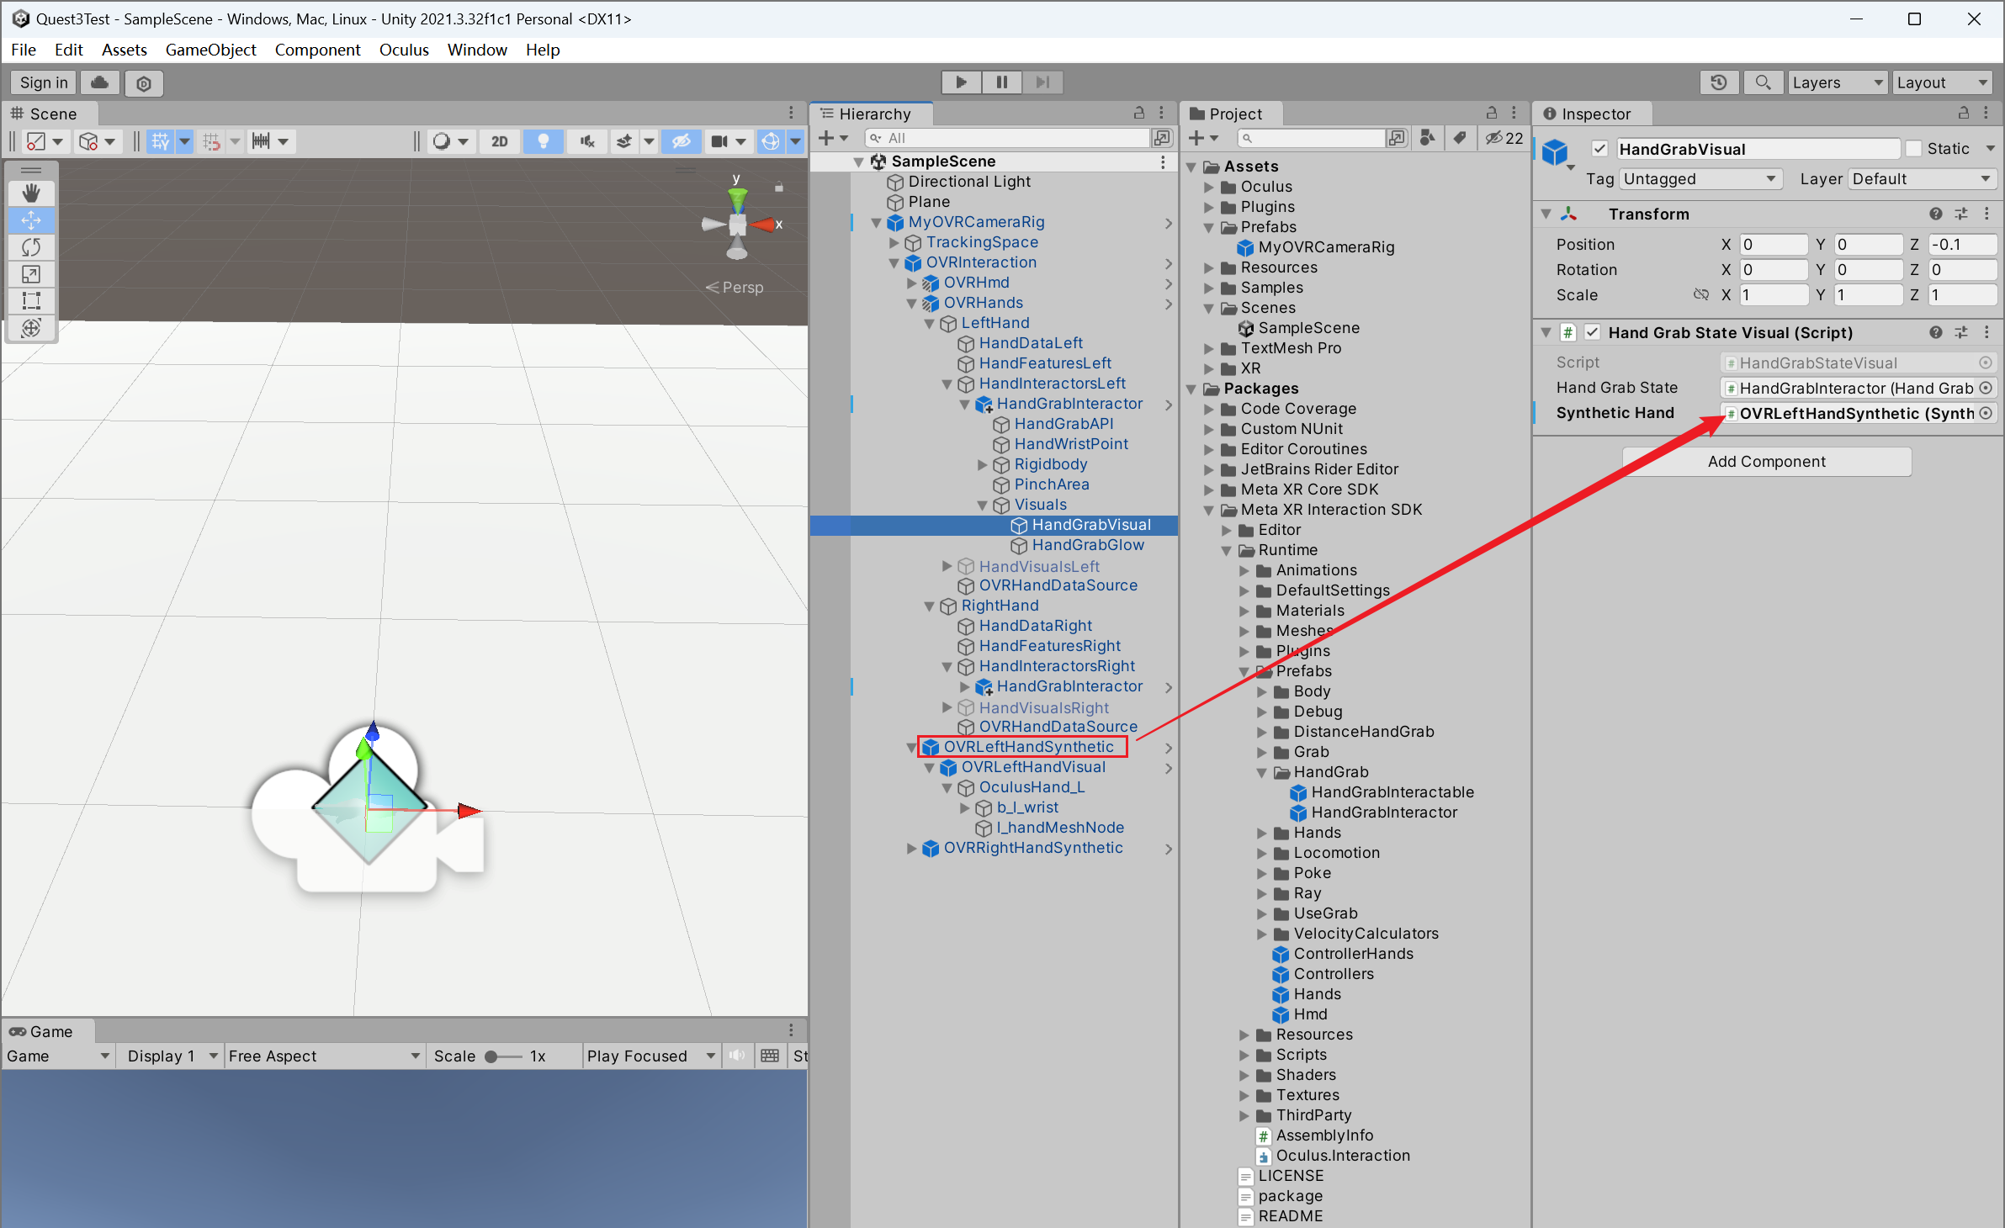
Task: Select the Rect tool in Scene toolbar
Action: pos(31,301)
